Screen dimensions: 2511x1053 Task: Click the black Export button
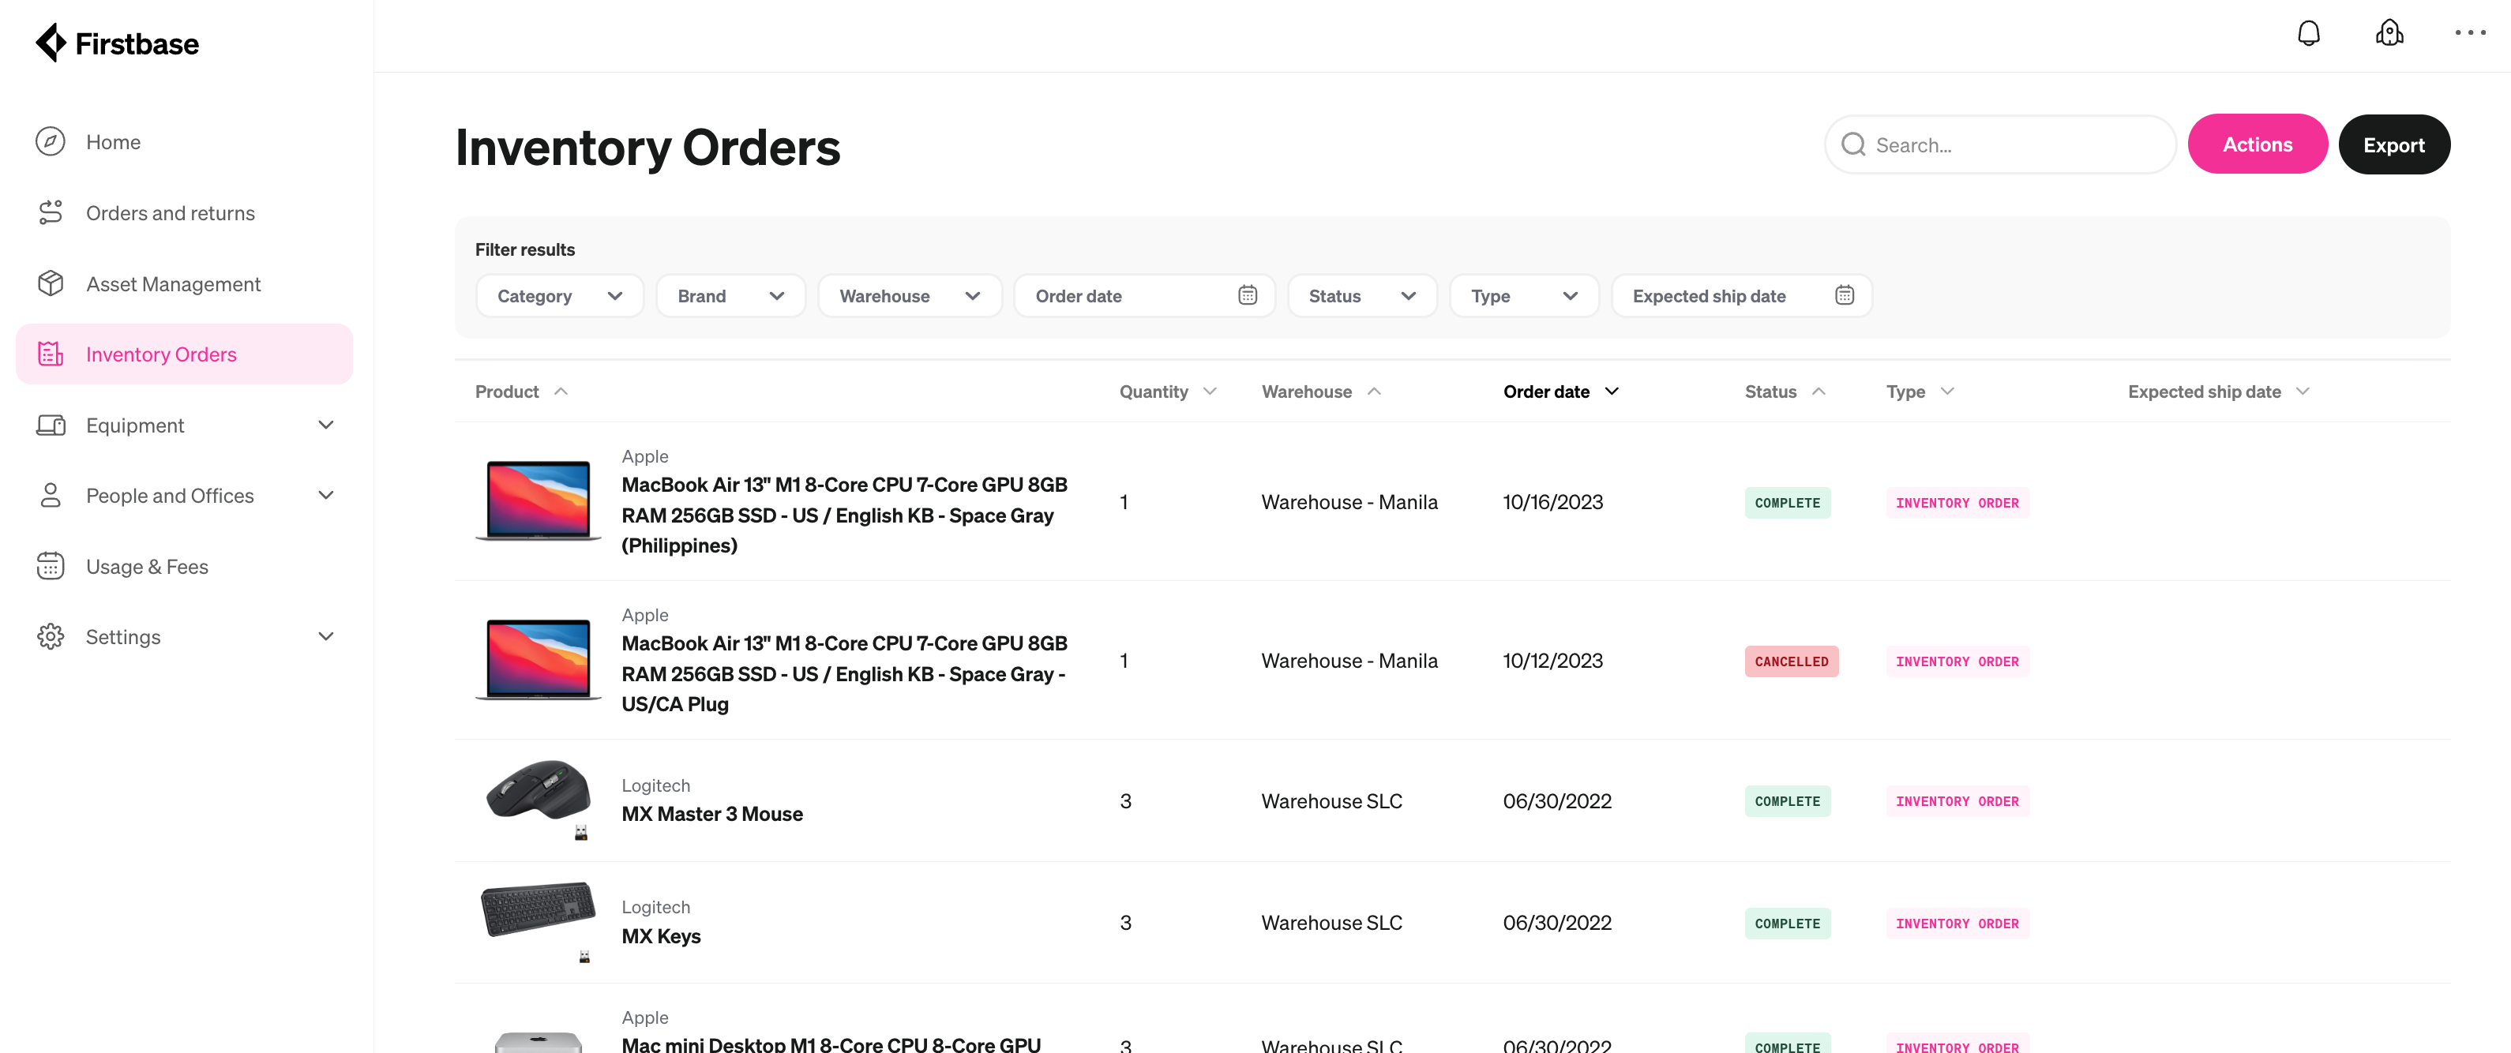pos(2393,145)
